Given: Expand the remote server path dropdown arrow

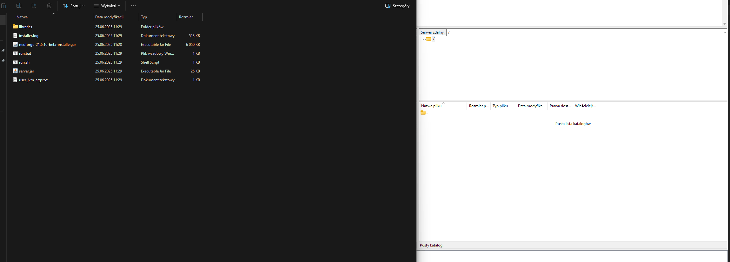Looking at the screenshot, I should tap(725, 32).
